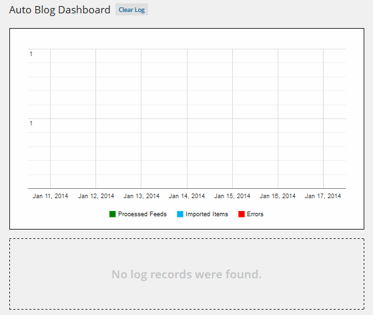The width and height of the screenshot is (373, 315).
Task: Click the Jan 13, 2014 axis label
Action: coord(141,196)
